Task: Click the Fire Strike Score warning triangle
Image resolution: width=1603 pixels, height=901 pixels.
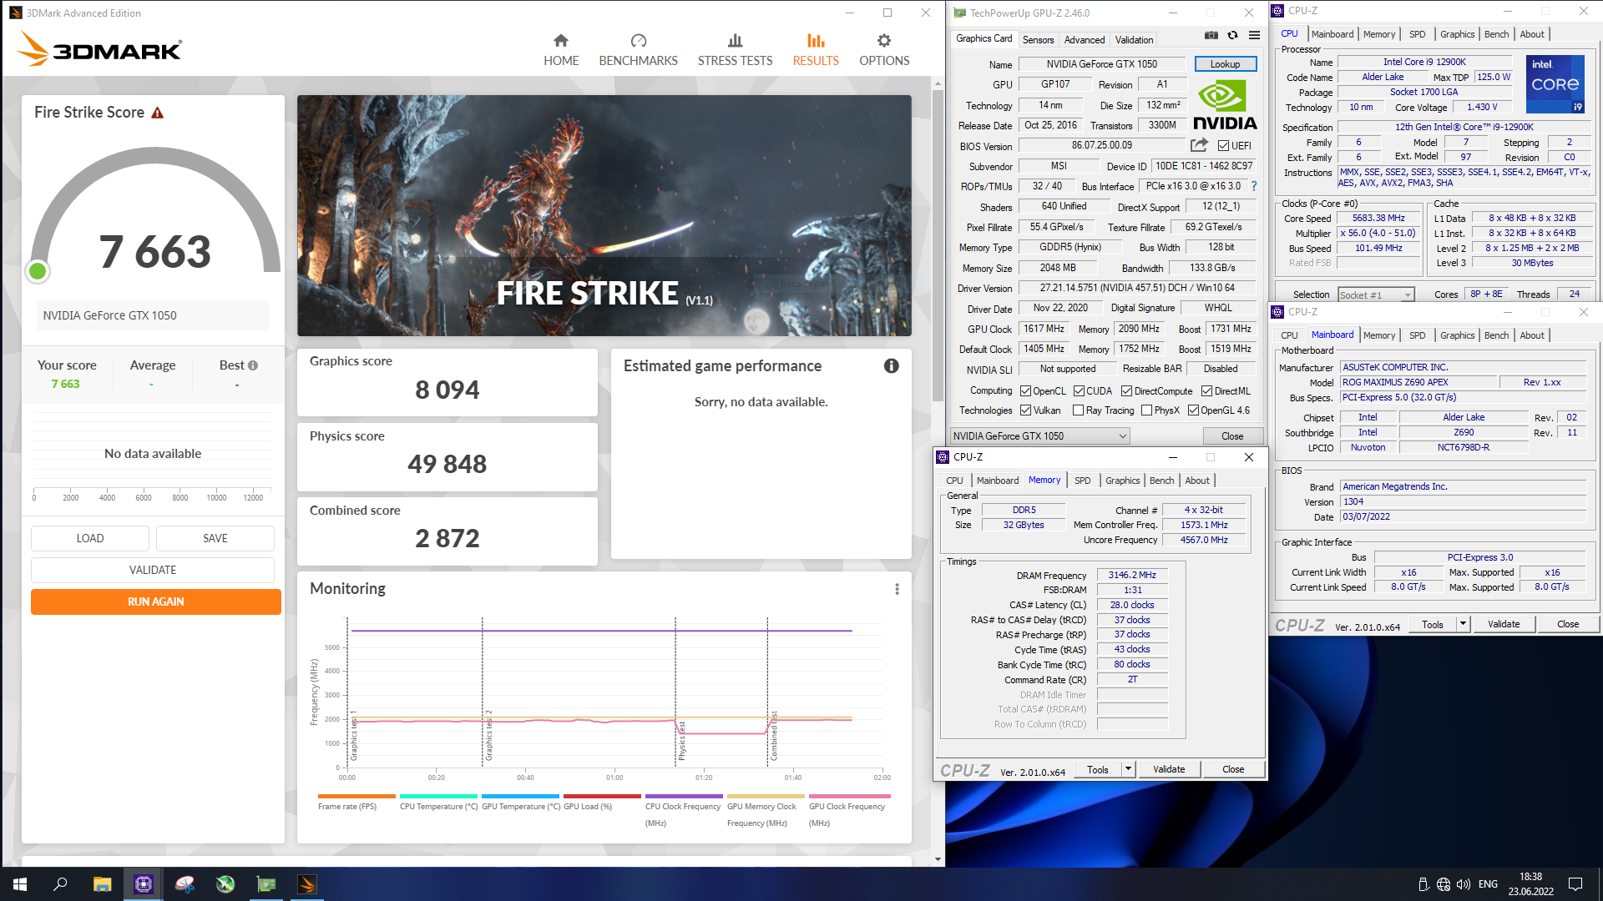Action: pos(157,113)
